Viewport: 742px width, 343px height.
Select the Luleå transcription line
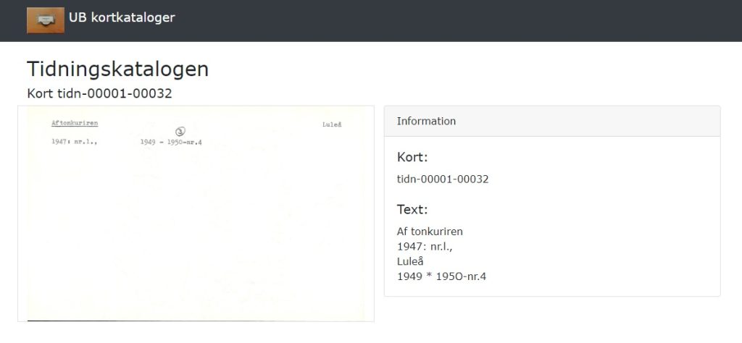pyautogui.click(x=410, y=261)
